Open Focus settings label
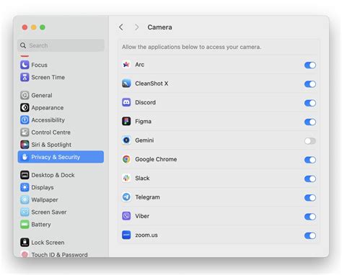Screen dimensions: 342x275 [39, 65]
